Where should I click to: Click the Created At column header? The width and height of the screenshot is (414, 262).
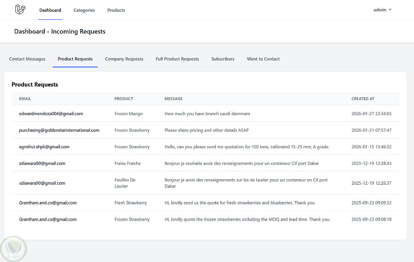[x=363, y=99]
